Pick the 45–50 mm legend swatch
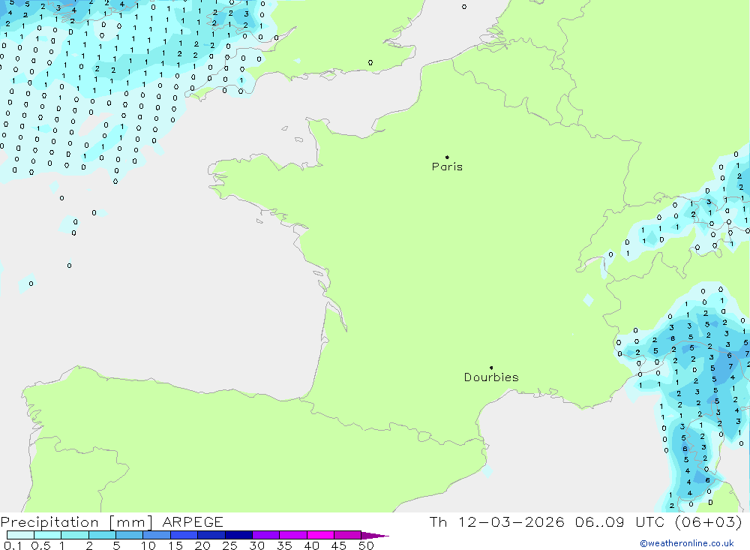This screenshot has width=750, height=550. point(347,535)
